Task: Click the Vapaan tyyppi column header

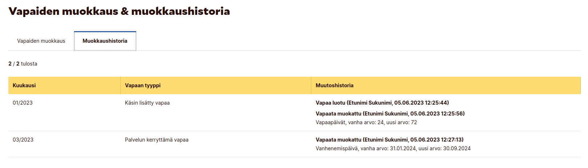Action: pos(216,85)
